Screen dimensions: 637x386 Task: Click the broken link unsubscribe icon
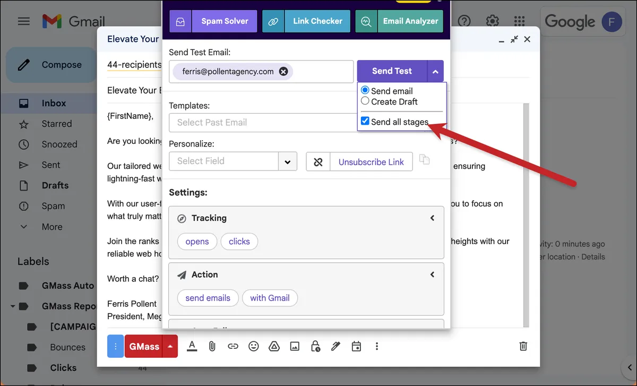(318, 162)
